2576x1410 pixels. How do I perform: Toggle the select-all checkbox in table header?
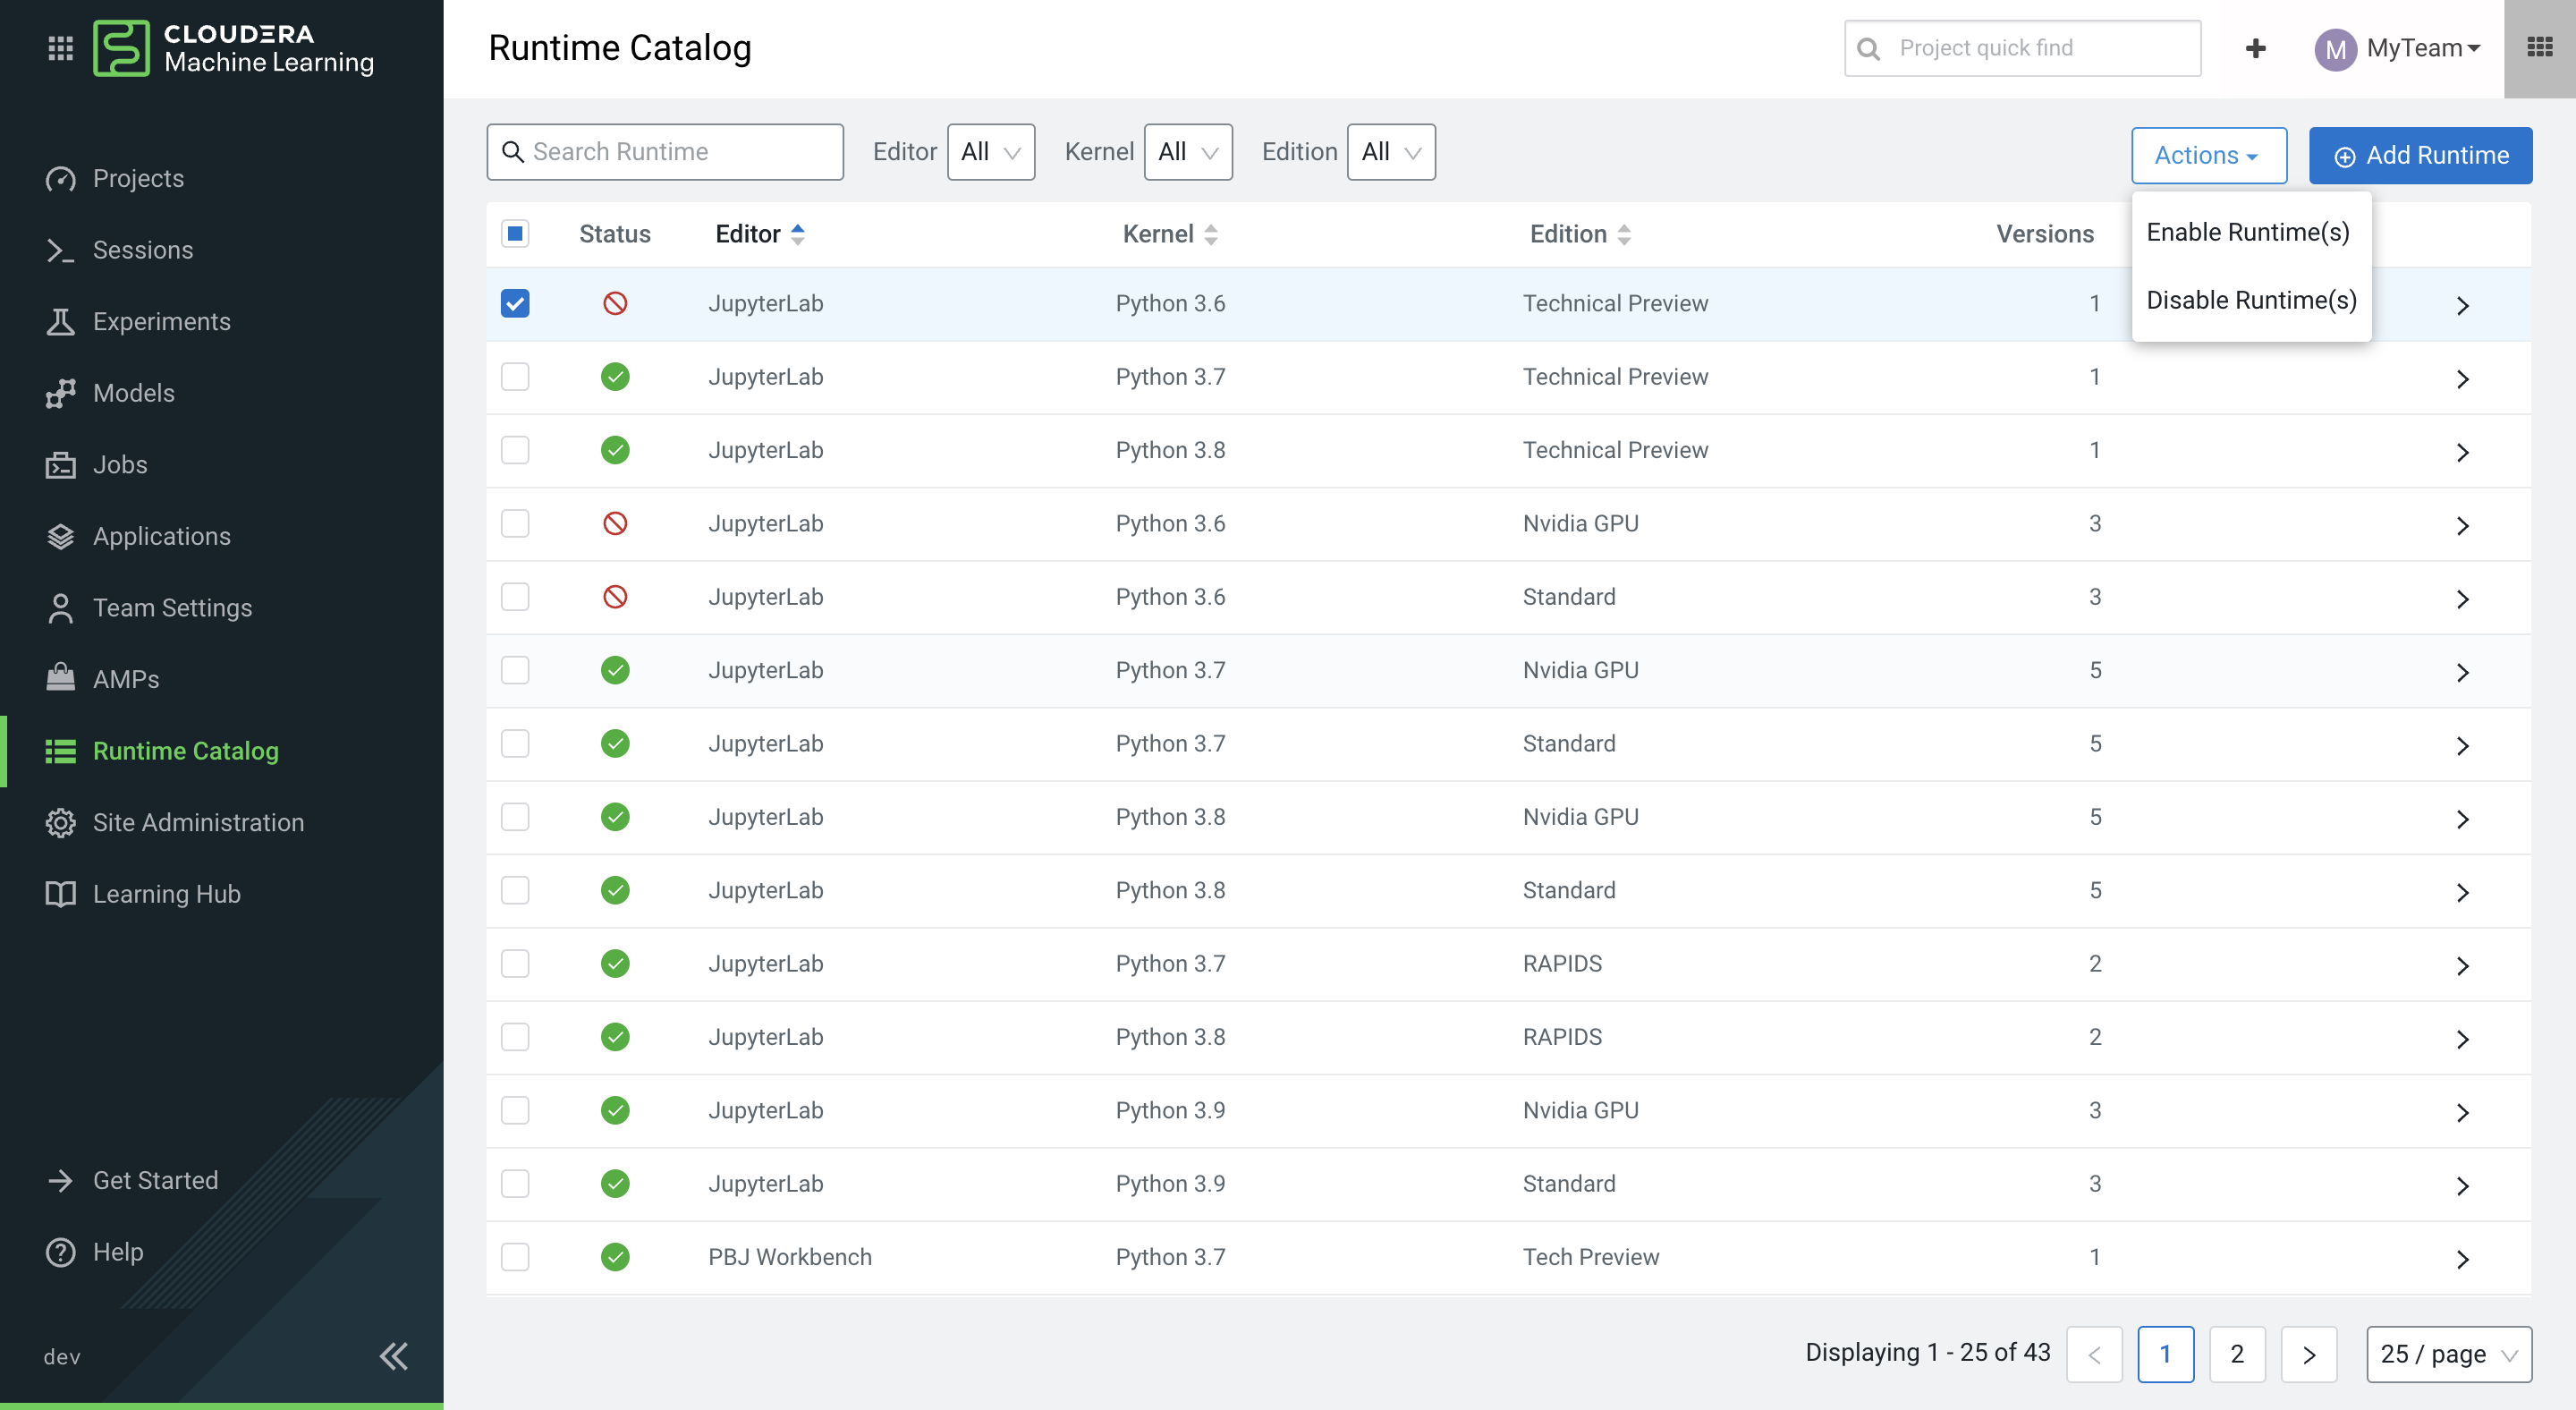pyautogui.click(x=515, y=233)
